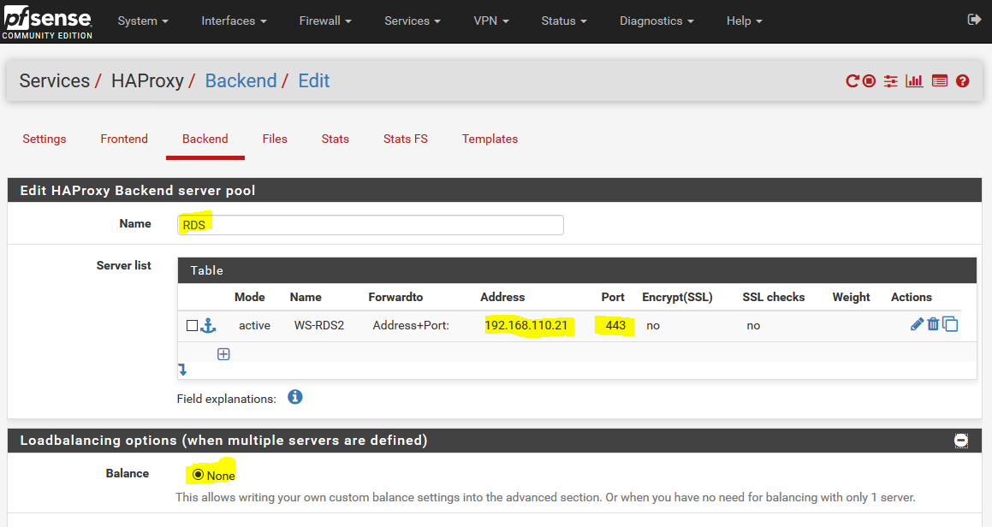Click the port value 443
The height and width of the screenshot is (527, 992).
615,325
